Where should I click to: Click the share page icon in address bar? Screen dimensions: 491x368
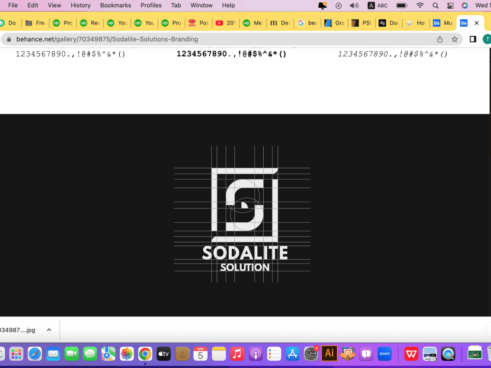point(439,39)
